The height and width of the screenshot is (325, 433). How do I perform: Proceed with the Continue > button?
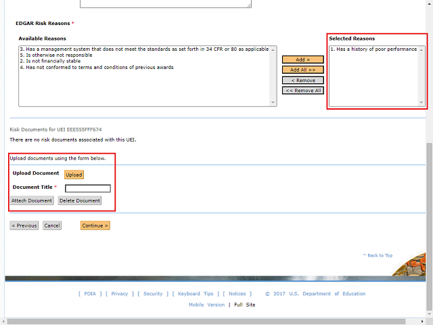(x=95, y=225)
